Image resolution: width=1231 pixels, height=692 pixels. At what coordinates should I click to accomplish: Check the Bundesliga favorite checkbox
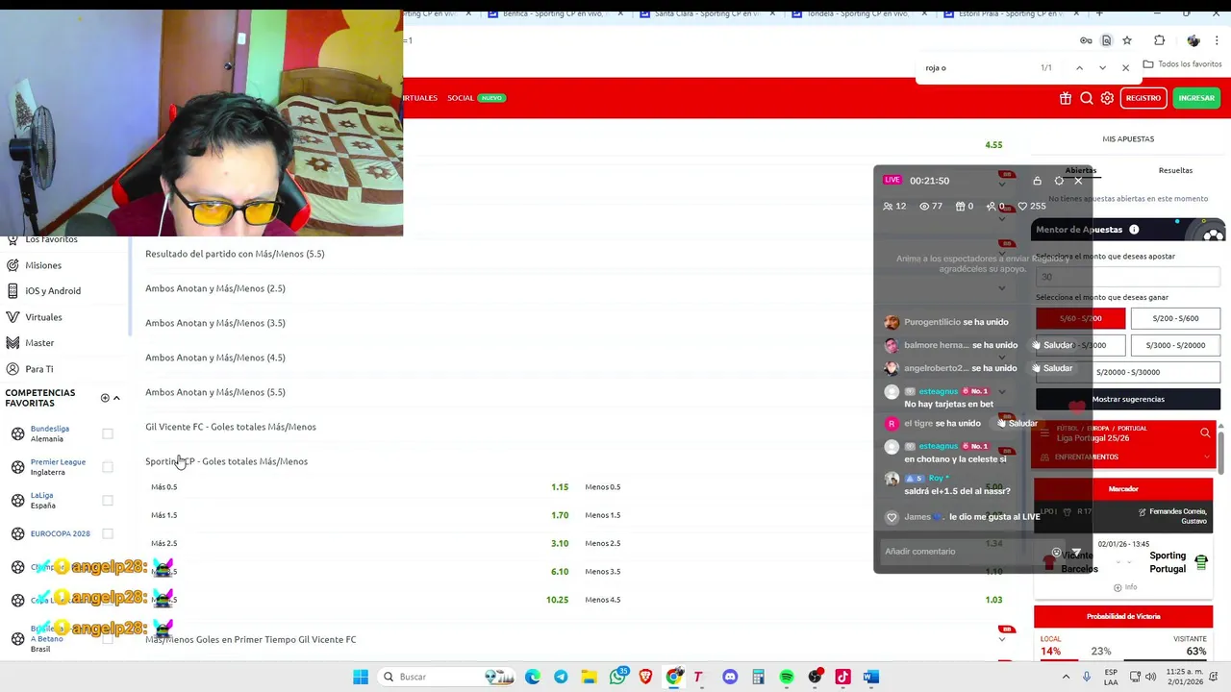click(108, 433)
